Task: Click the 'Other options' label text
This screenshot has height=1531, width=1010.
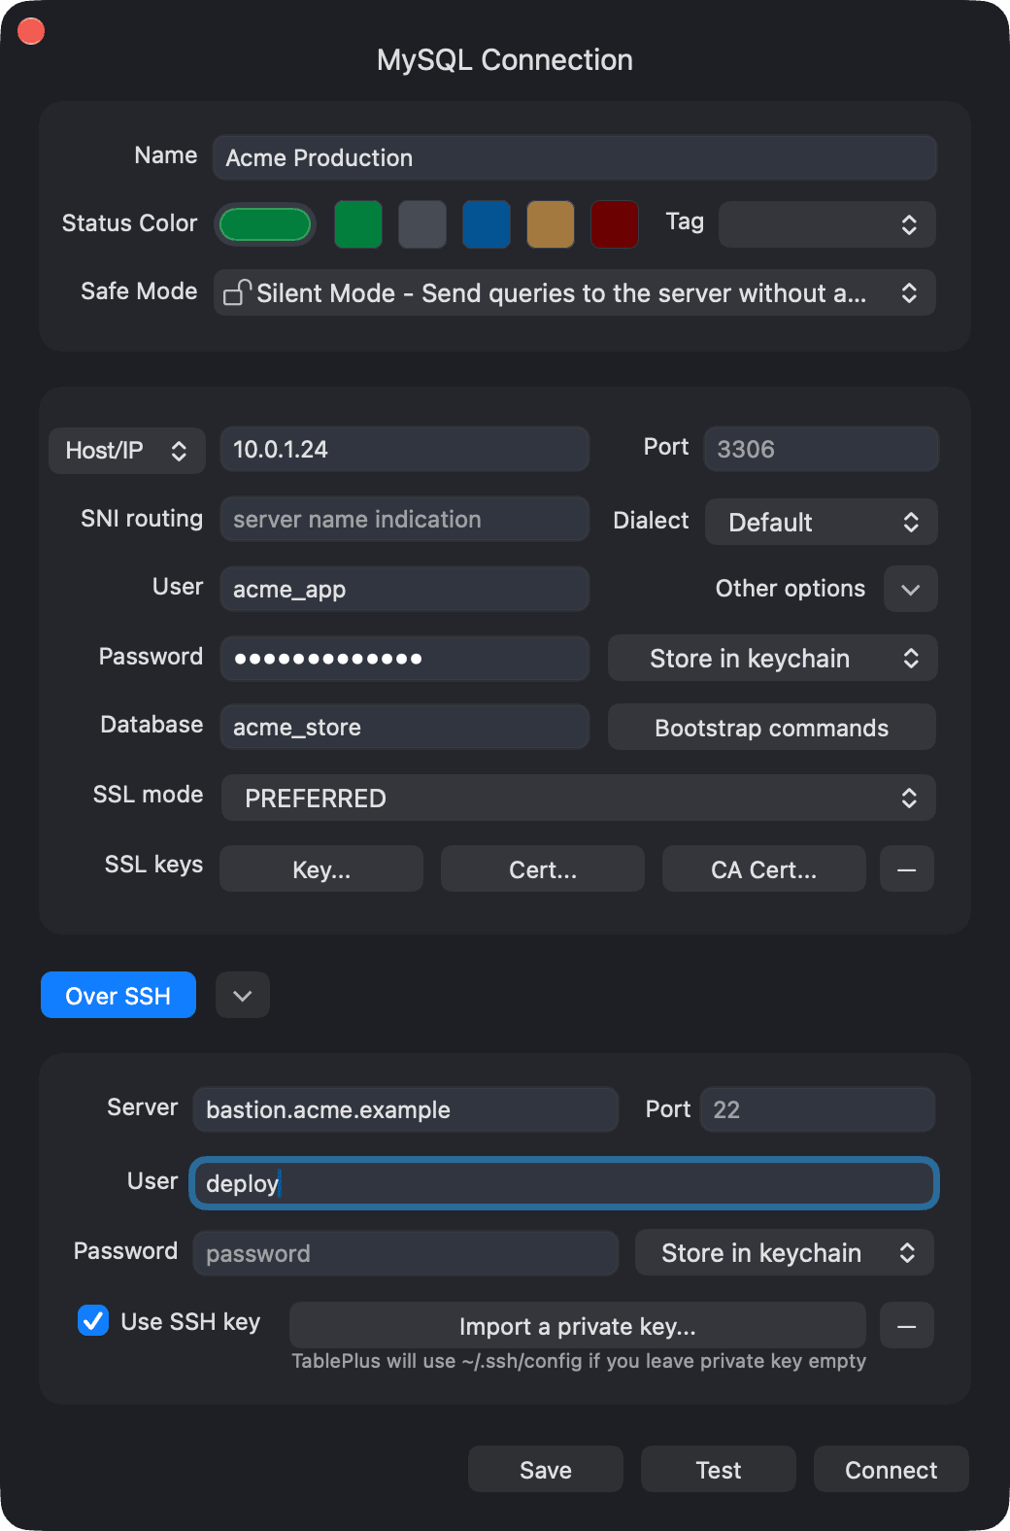Action: (x=791, y=589)
